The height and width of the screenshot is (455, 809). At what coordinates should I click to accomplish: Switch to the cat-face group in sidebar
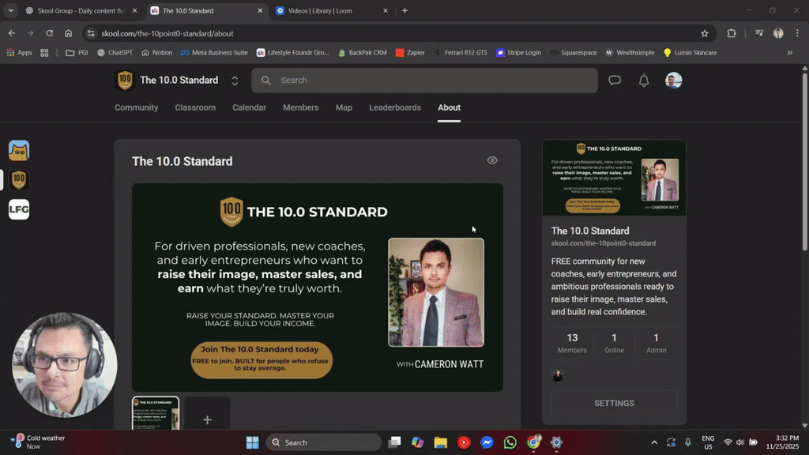click(19, 151)
